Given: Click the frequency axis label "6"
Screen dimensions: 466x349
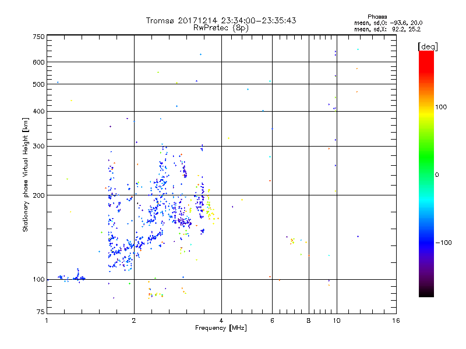Looking at the screenshot, I should [272, 320].
